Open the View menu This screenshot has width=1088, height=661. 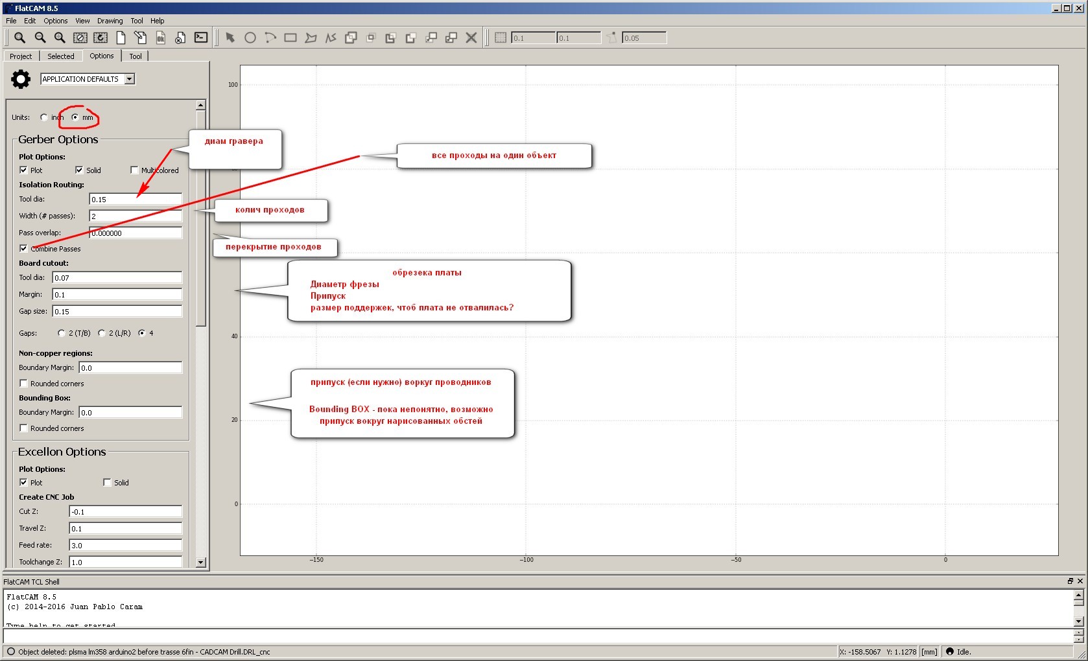82,21
